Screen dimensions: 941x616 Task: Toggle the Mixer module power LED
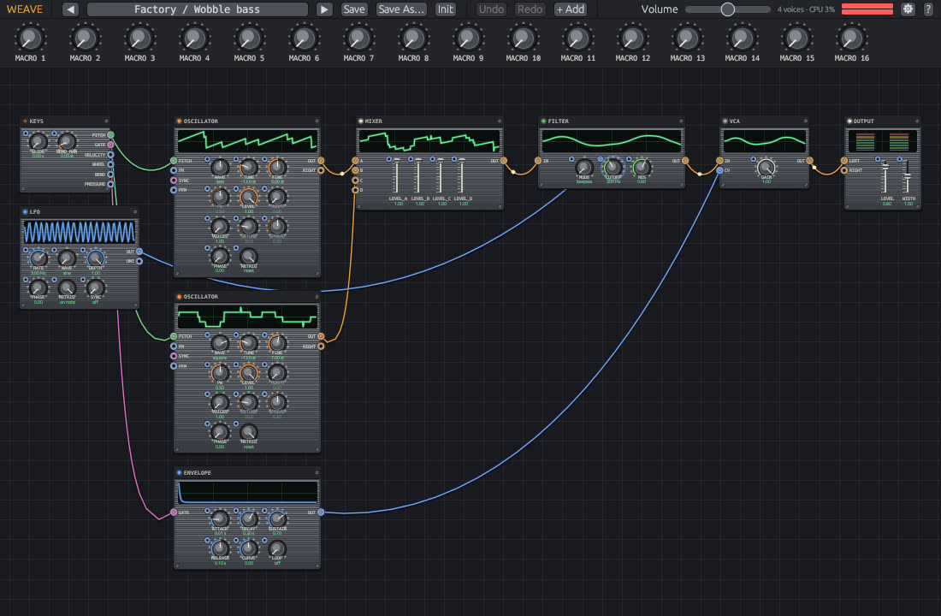361,121
